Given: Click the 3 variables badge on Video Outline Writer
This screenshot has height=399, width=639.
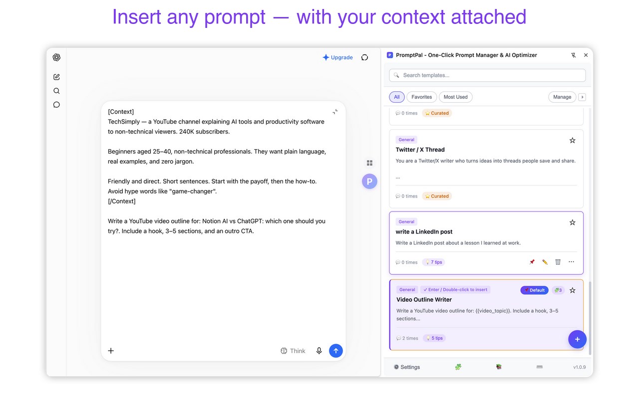Looking at the screenshot, I should (558, 290).
